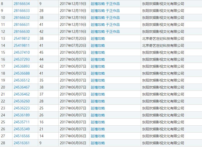The image size is (202, 147).
Task: Open registration number 28166634 link
Action: tap(22, 4)
